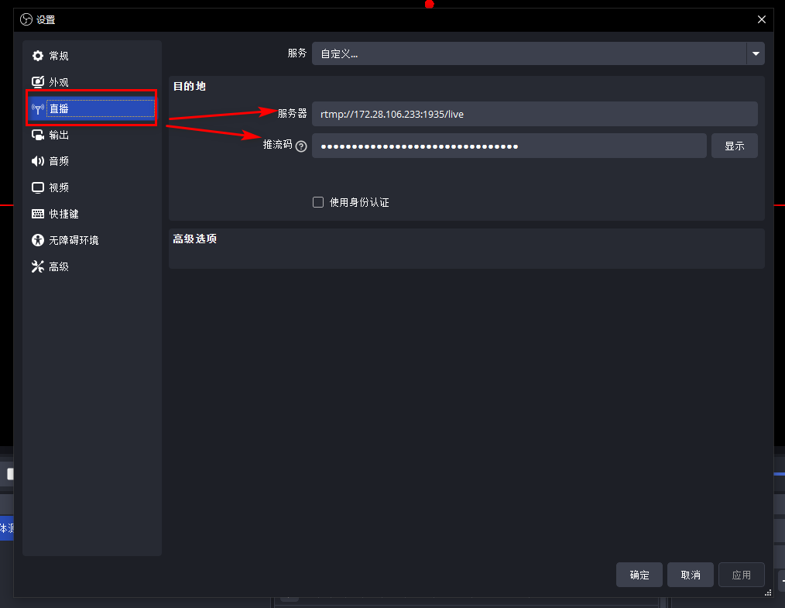785x608 pixels.
Task: Click the 取消 button
Action: (691, 575)
